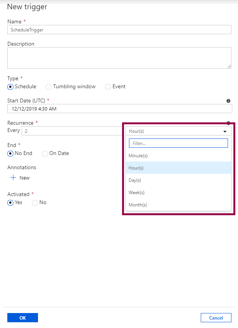The width and height of the screenshot is (238, 328).
Task: Choose Tumbling window as trigger type
Action: pos(49,87)
